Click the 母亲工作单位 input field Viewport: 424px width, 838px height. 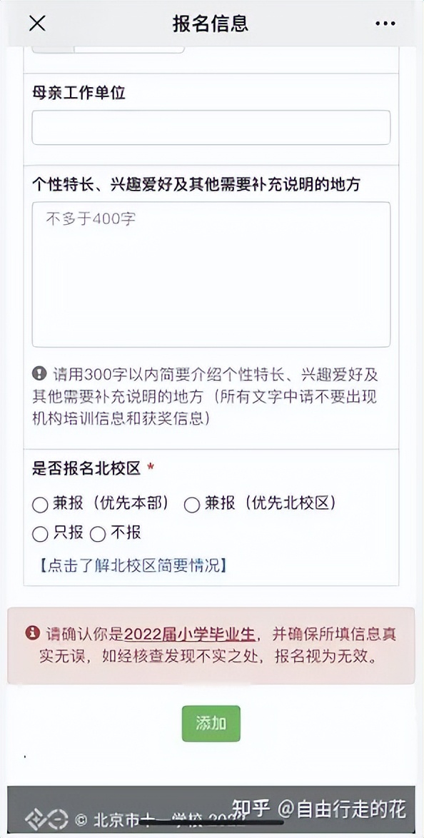pos(211,127)
